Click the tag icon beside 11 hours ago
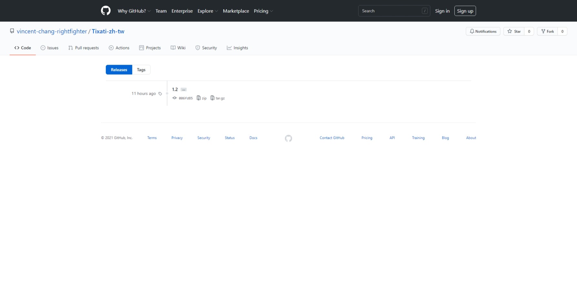 160,94
